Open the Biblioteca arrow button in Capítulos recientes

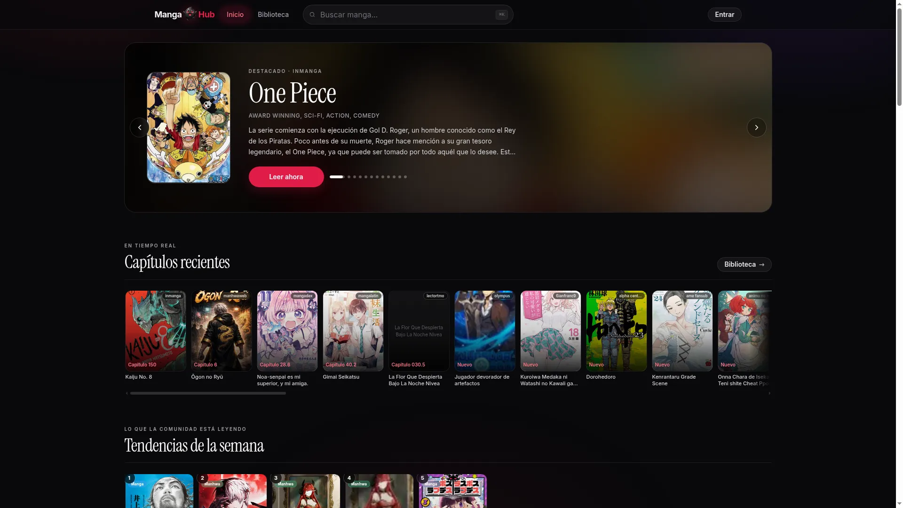point(744,264)
